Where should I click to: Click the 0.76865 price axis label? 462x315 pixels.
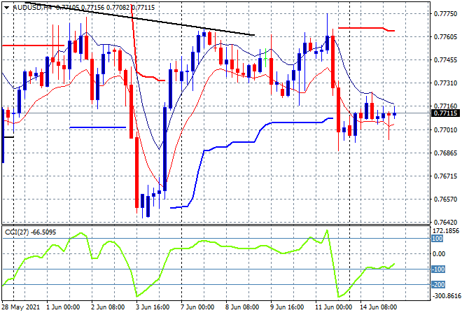(445, 153)
